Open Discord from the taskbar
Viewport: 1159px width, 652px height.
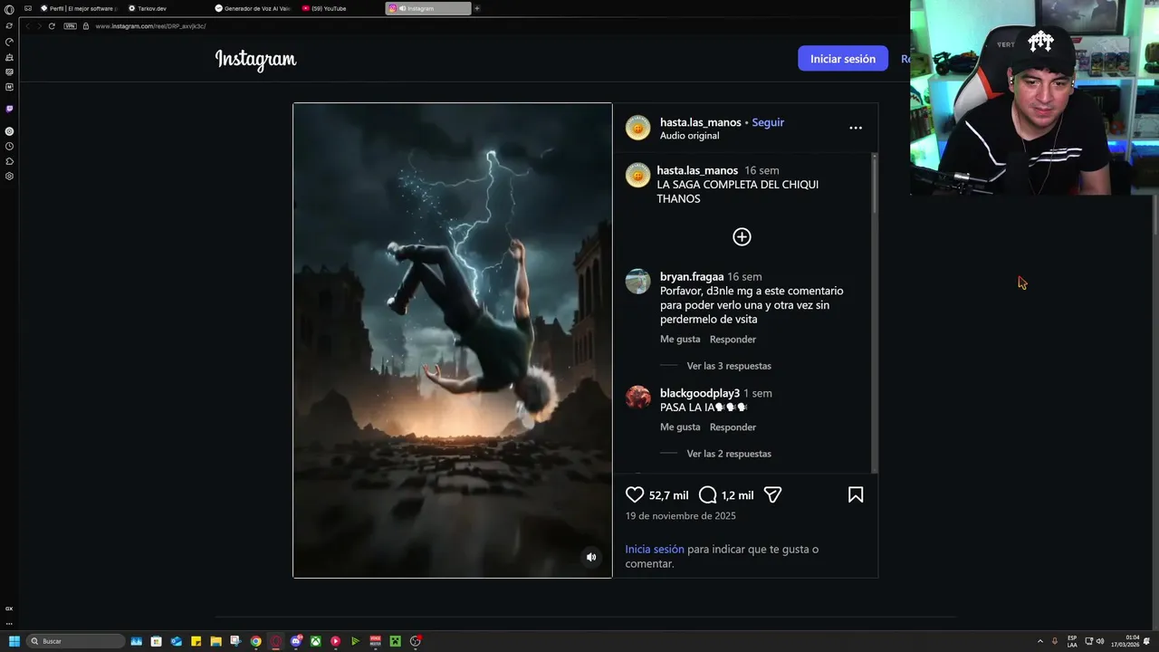(296, 641)
